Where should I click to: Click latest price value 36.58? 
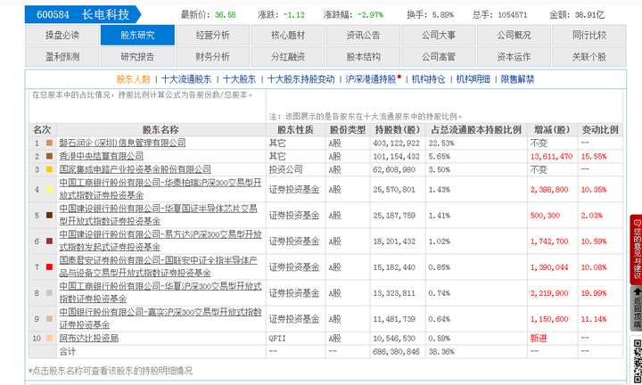coord(226,15)
